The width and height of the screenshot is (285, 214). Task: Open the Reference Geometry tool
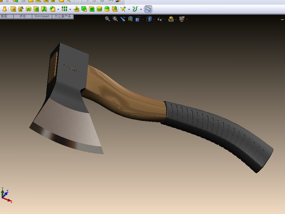pyautogui.click(x=124, y=9)
